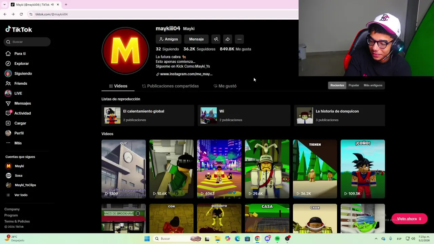The image size is (434, 244).
Task: Open followed account Mayki_YsClips
Action: tap(25, 185)
